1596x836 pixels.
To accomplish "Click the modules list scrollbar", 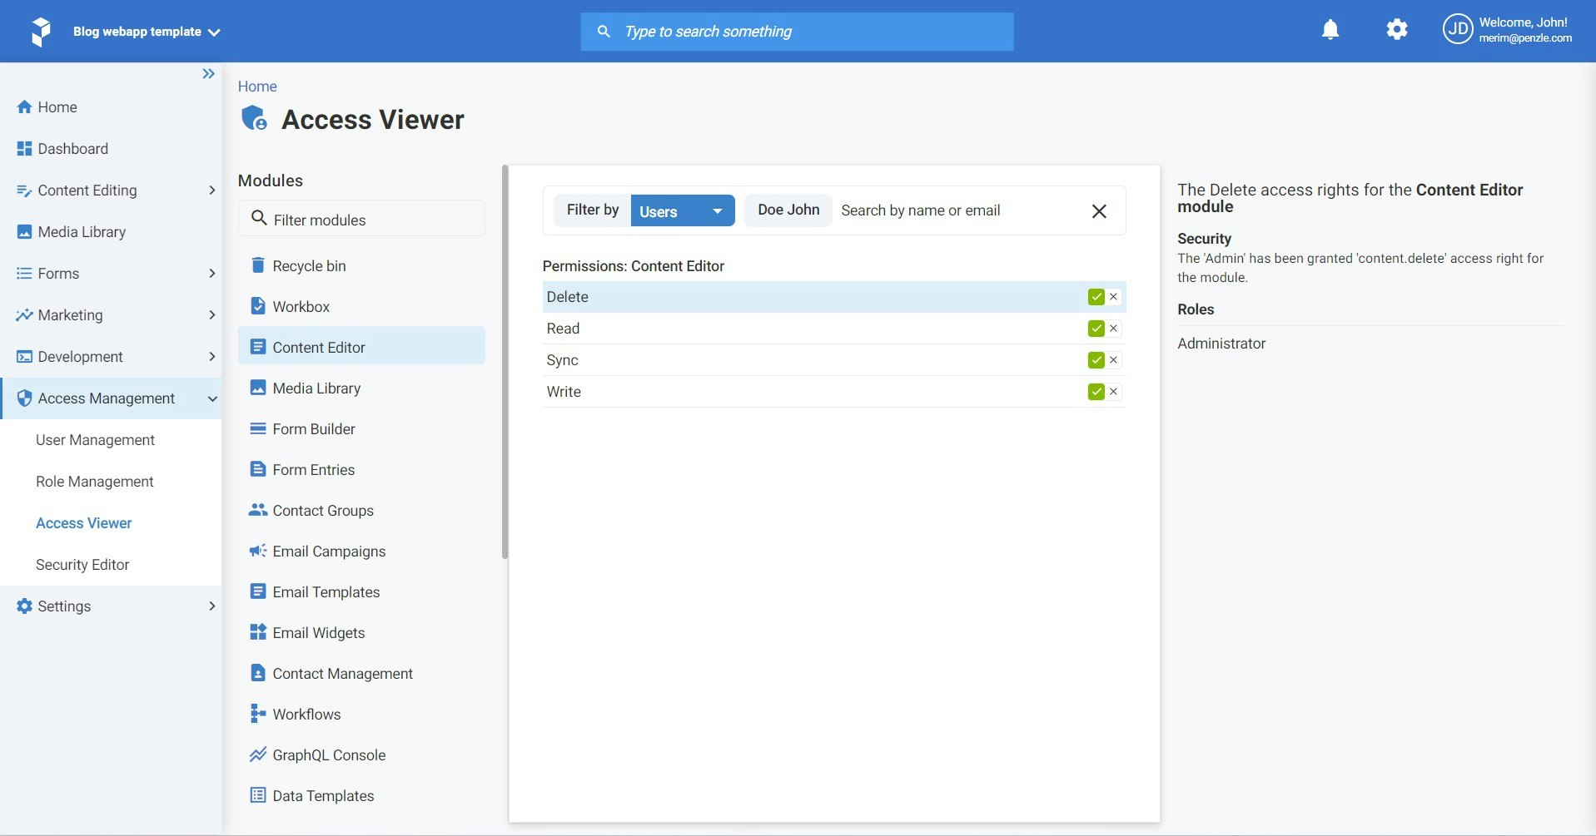I will 505,362.
